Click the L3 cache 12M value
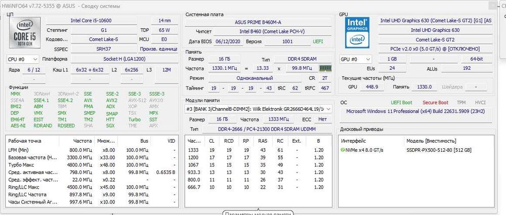506x215 pixels. (167, 70)
